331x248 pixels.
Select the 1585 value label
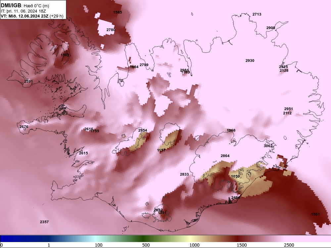(118, 12)
